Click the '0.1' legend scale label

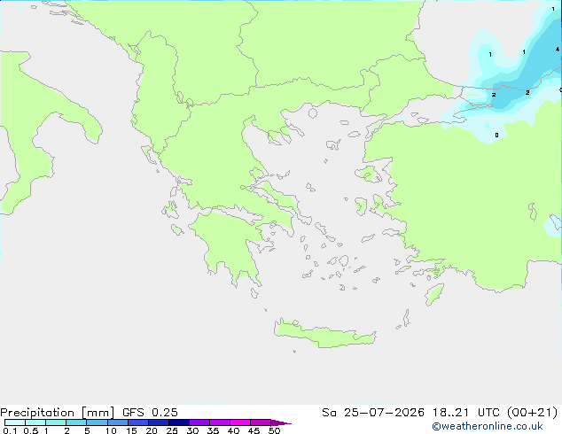coord(10,430)
